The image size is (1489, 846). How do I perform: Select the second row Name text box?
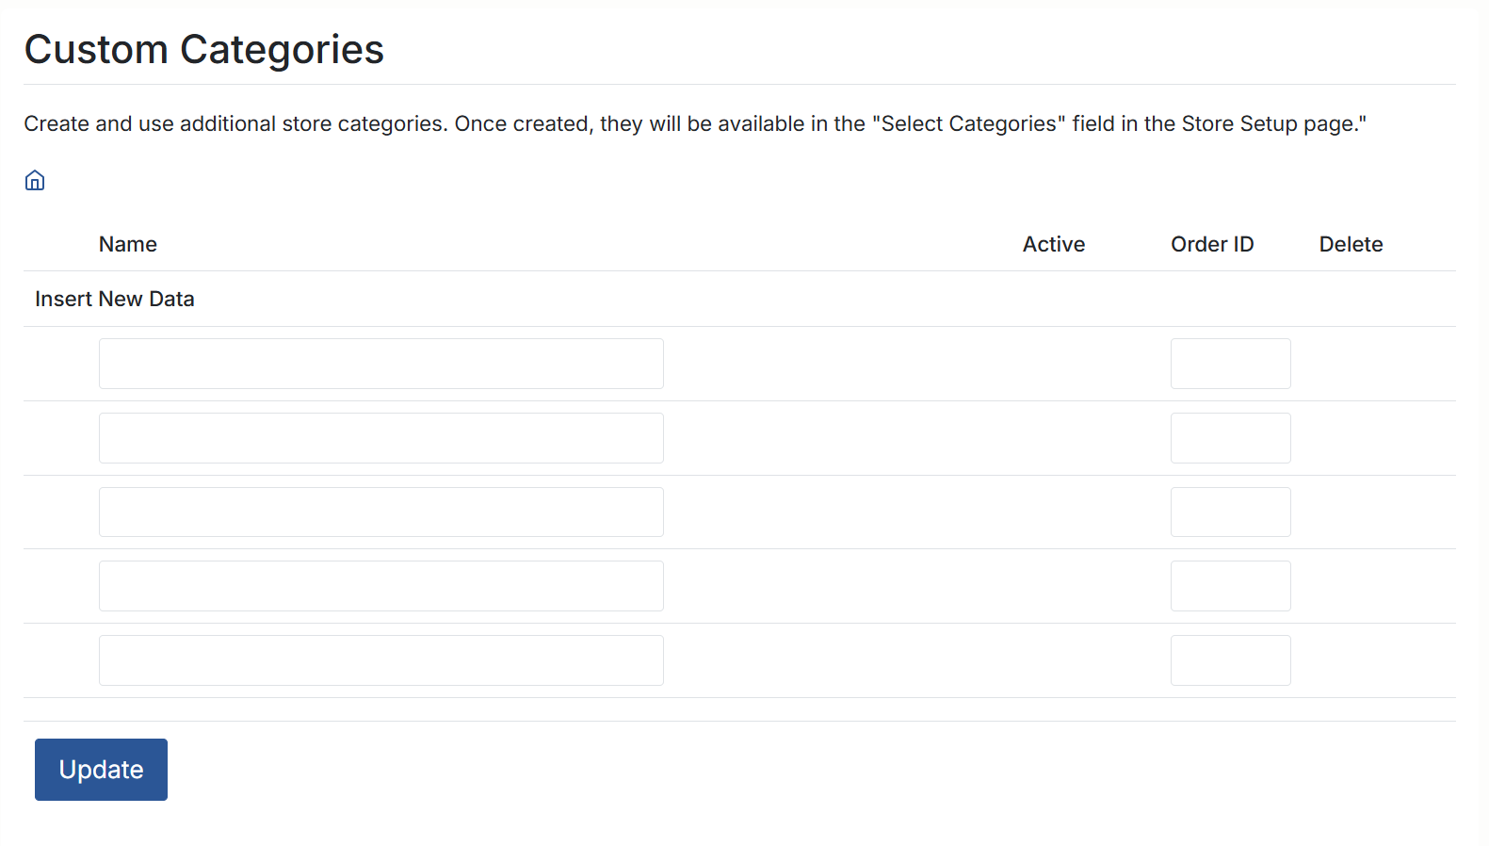(380, 438)
